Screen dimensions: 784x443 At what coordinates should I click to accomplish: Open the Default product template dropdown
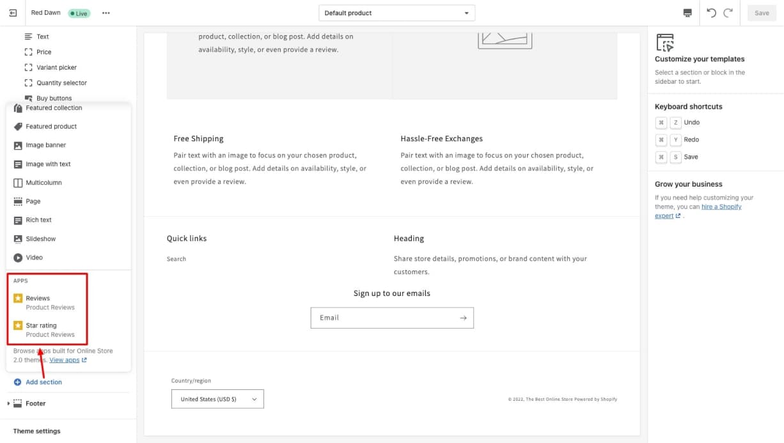pos(396,13)
